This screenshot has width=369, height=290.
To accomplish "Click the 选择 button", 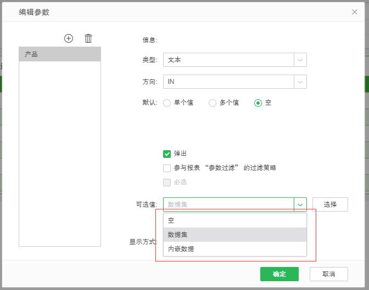I will [330, 204].
